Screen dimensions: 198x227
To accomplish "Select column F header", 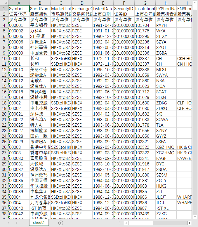I will point(124,3).
